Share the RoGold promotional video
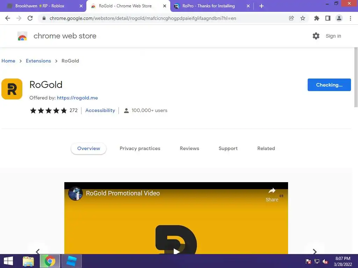This screenshot has width=358, height=268. 272,195
